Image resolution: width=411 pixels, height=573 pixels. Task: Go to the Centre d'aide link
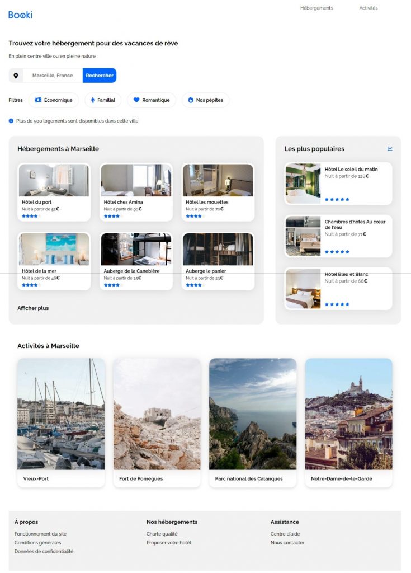285,534
